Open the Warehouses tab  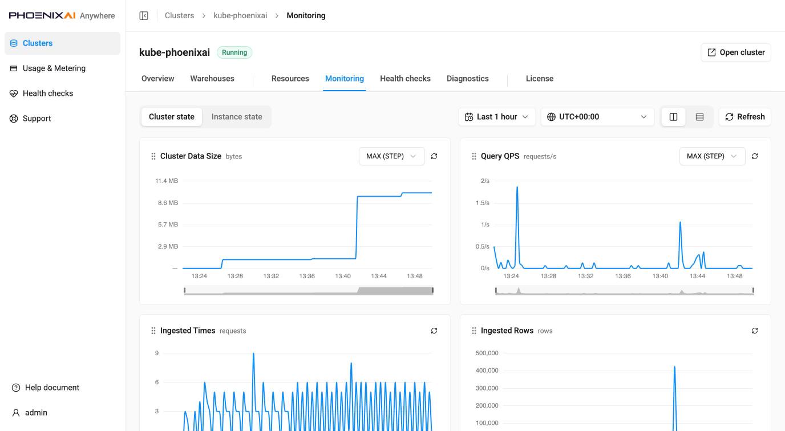pos(212,79)
